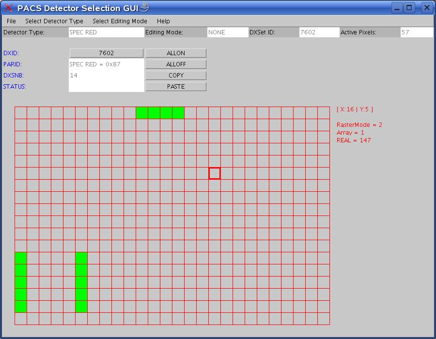Image resolution: width=436 pixels, height=339 pixels.
Task: Click the blue 'STATUS:' label
Action: click(x=15, y=86)
